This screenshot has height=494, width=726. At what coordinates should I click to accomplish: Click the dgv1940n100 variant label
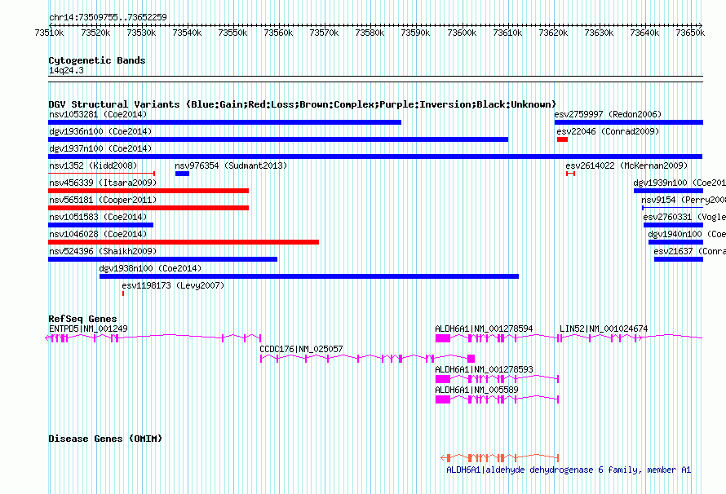(687, 234)
